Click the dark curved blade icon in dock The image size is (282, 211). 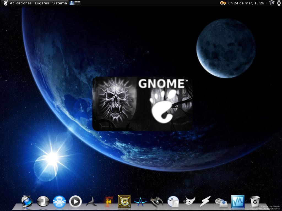[91, 201]
